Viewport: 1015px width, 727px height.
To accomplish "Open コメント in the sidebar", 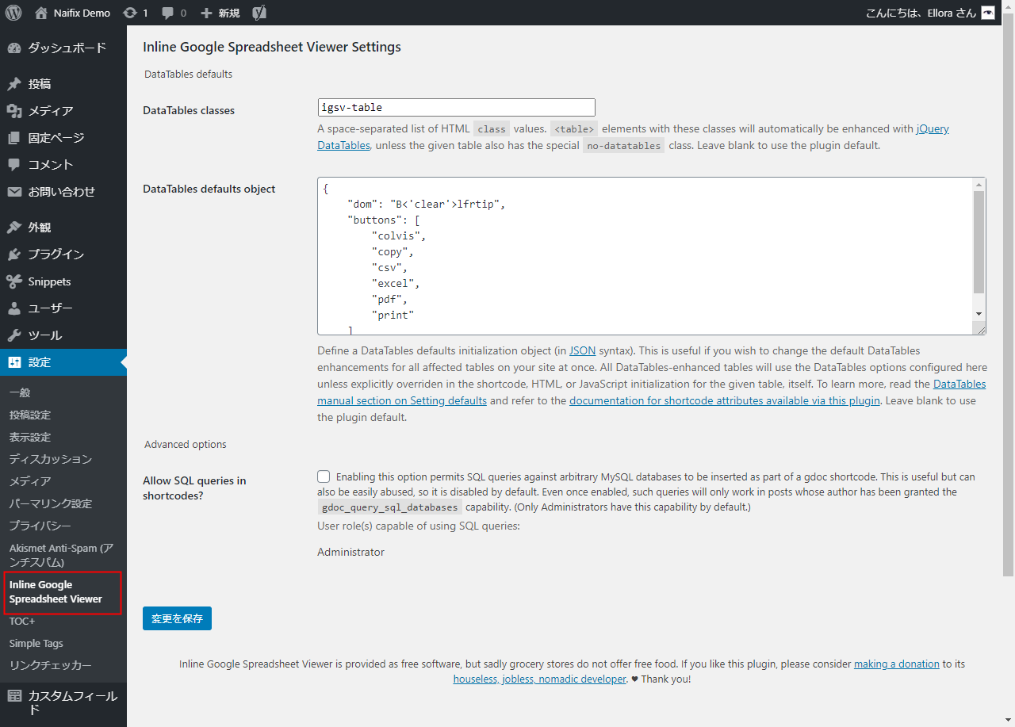I will pyautogui.click(x=63, y=165).
